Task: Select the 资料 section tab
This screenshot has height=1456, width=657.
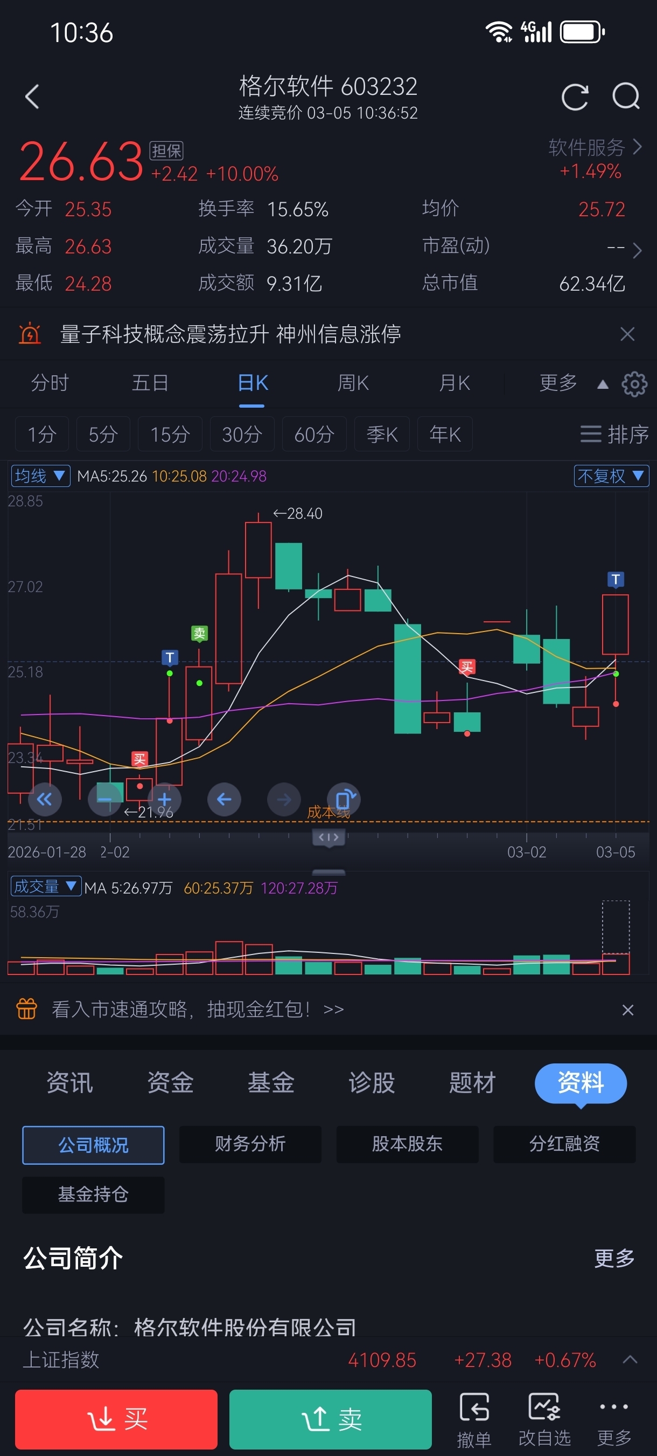Action: pyautogui.click(x=581, y=1083)
